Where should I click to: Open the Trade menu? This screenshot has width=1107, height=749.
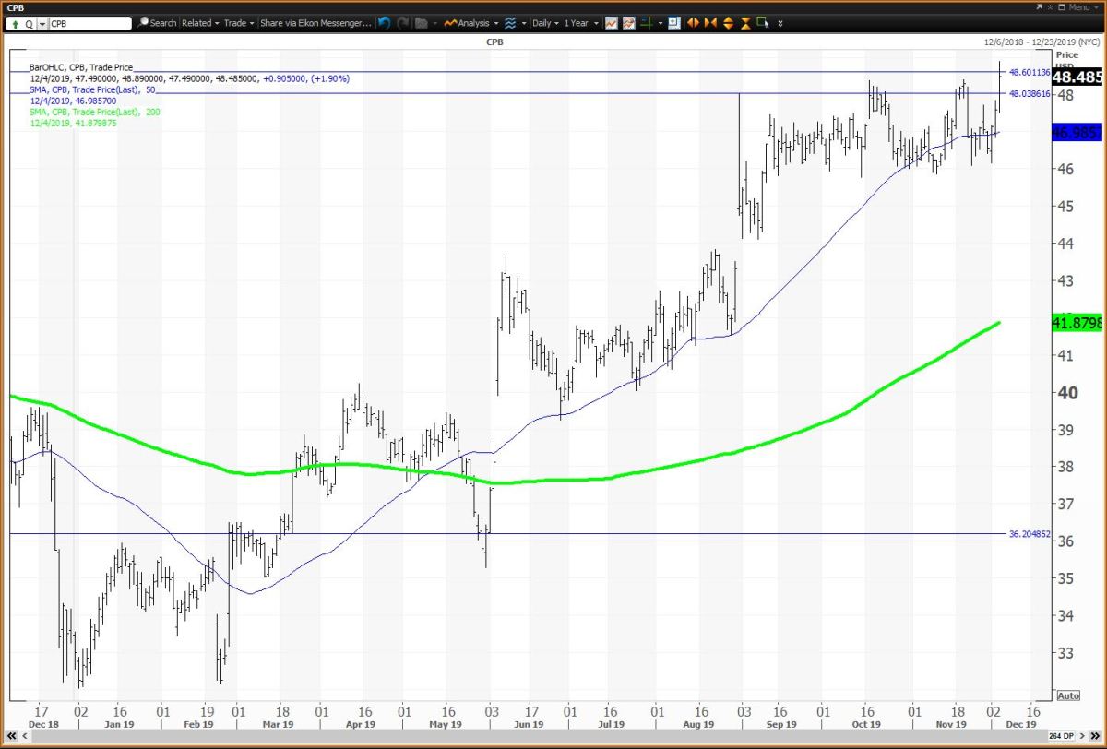point(237,23)
